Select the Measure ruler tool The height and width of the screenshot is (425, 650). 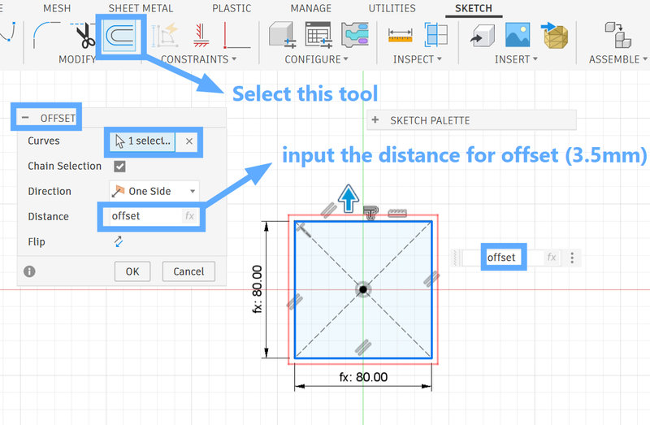click(x=400, y=35)
